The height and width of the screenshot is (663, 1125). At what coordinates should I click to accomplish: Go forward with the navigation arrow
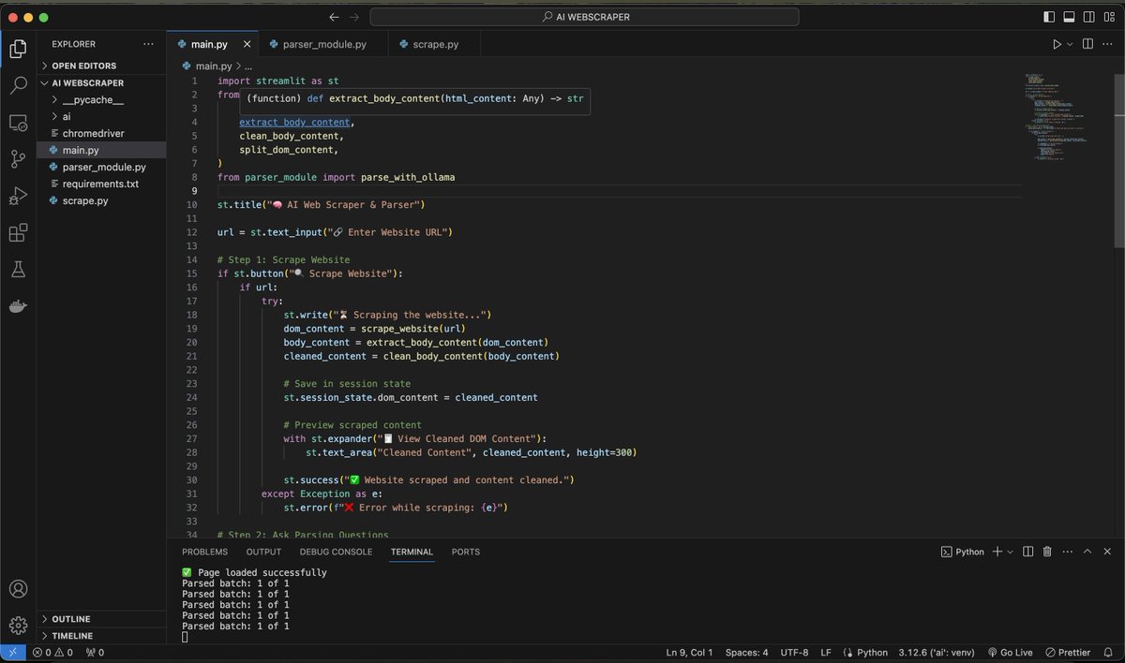pos(353,17)
